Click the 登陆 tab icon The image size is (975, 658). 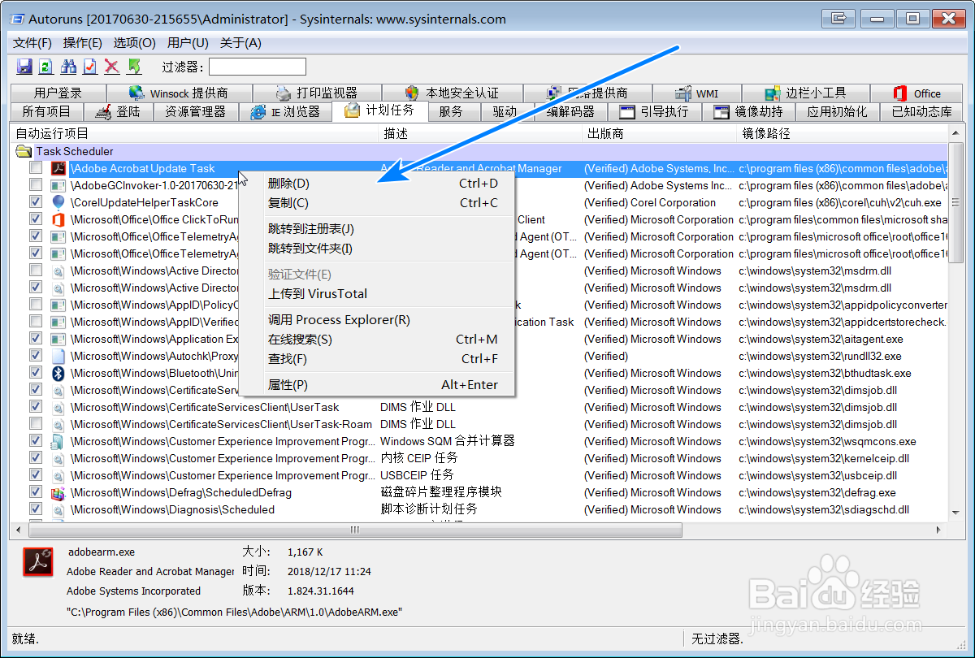coord(103,112)
